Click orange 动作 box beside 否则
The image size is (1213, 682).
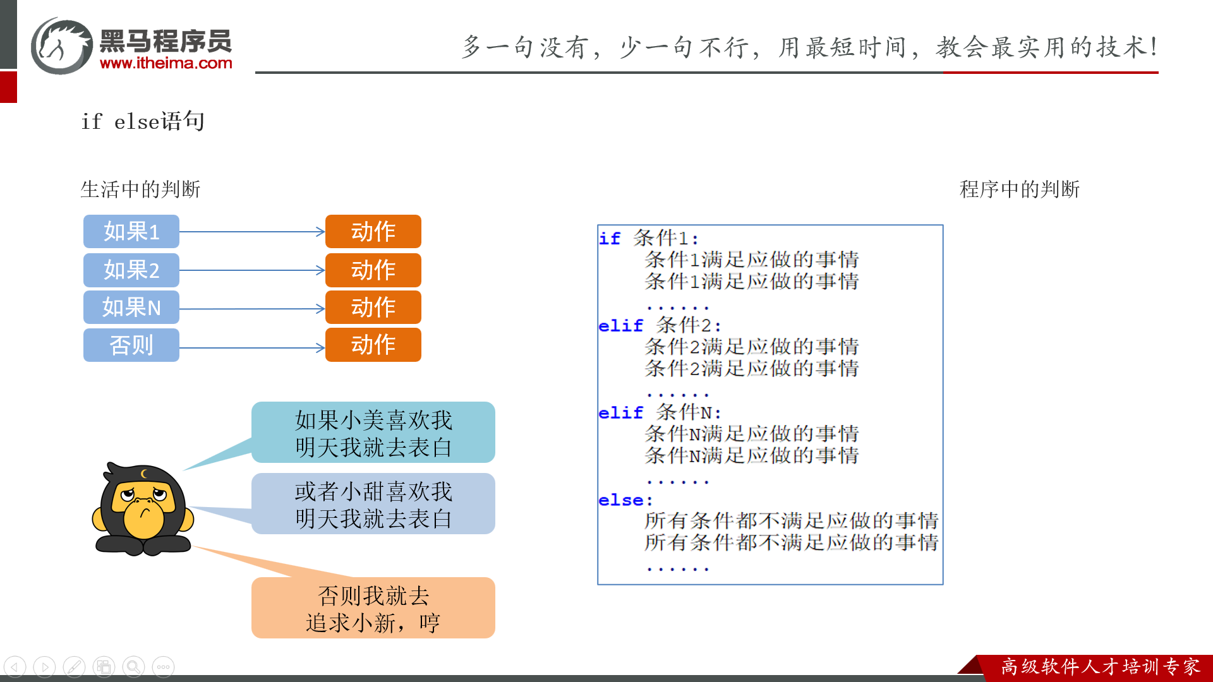[373, 345]
